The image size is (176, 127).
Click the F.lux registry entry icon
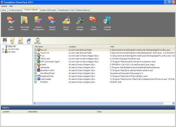[x=38, y=55]
